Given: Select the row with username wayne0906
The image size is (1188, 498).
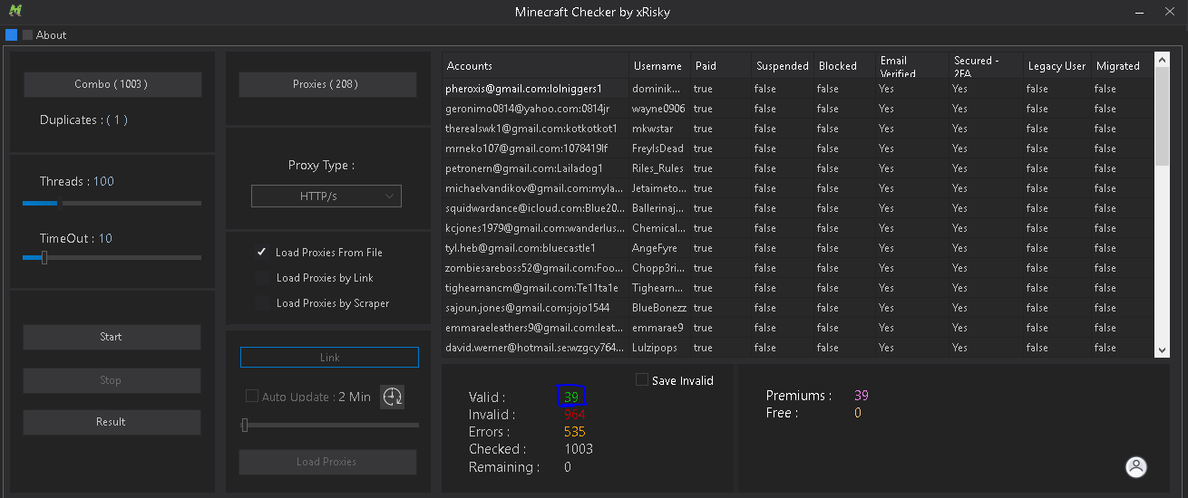Looking at the screenshot, I should [x=798, y=109].
